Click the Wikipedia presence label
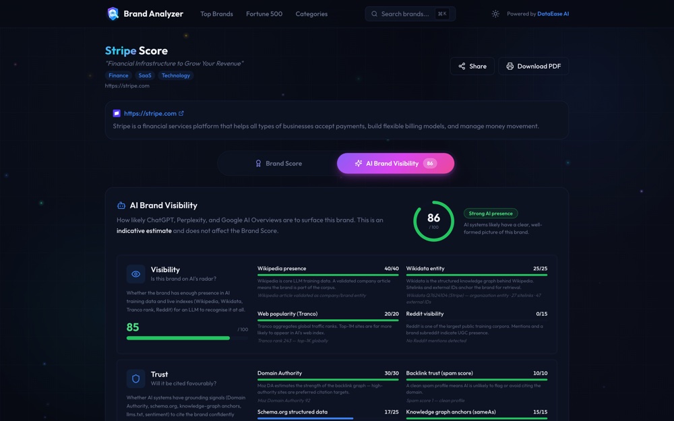The image size is (674, 421). 282,269
